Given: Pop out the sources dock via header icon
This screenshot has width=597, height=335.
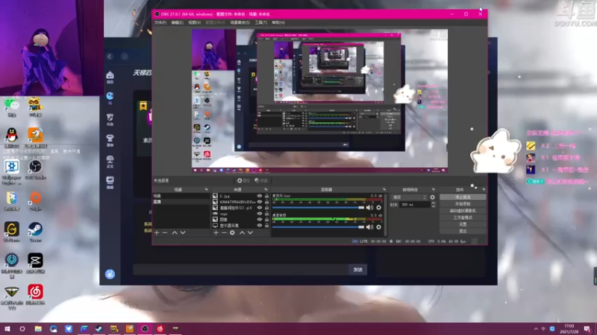Looking at the screenshot, I should coord(266,189).
